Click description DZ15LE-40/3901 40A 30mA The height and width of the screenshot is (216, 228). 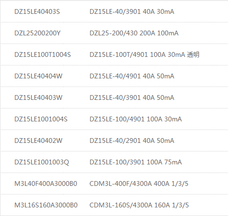tap(132, 11)
